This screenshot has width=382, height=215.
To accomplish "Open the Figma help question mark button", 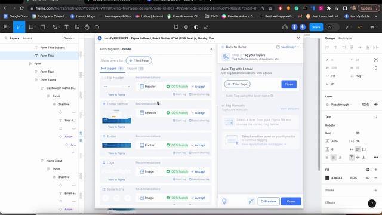I will (372, 203).
